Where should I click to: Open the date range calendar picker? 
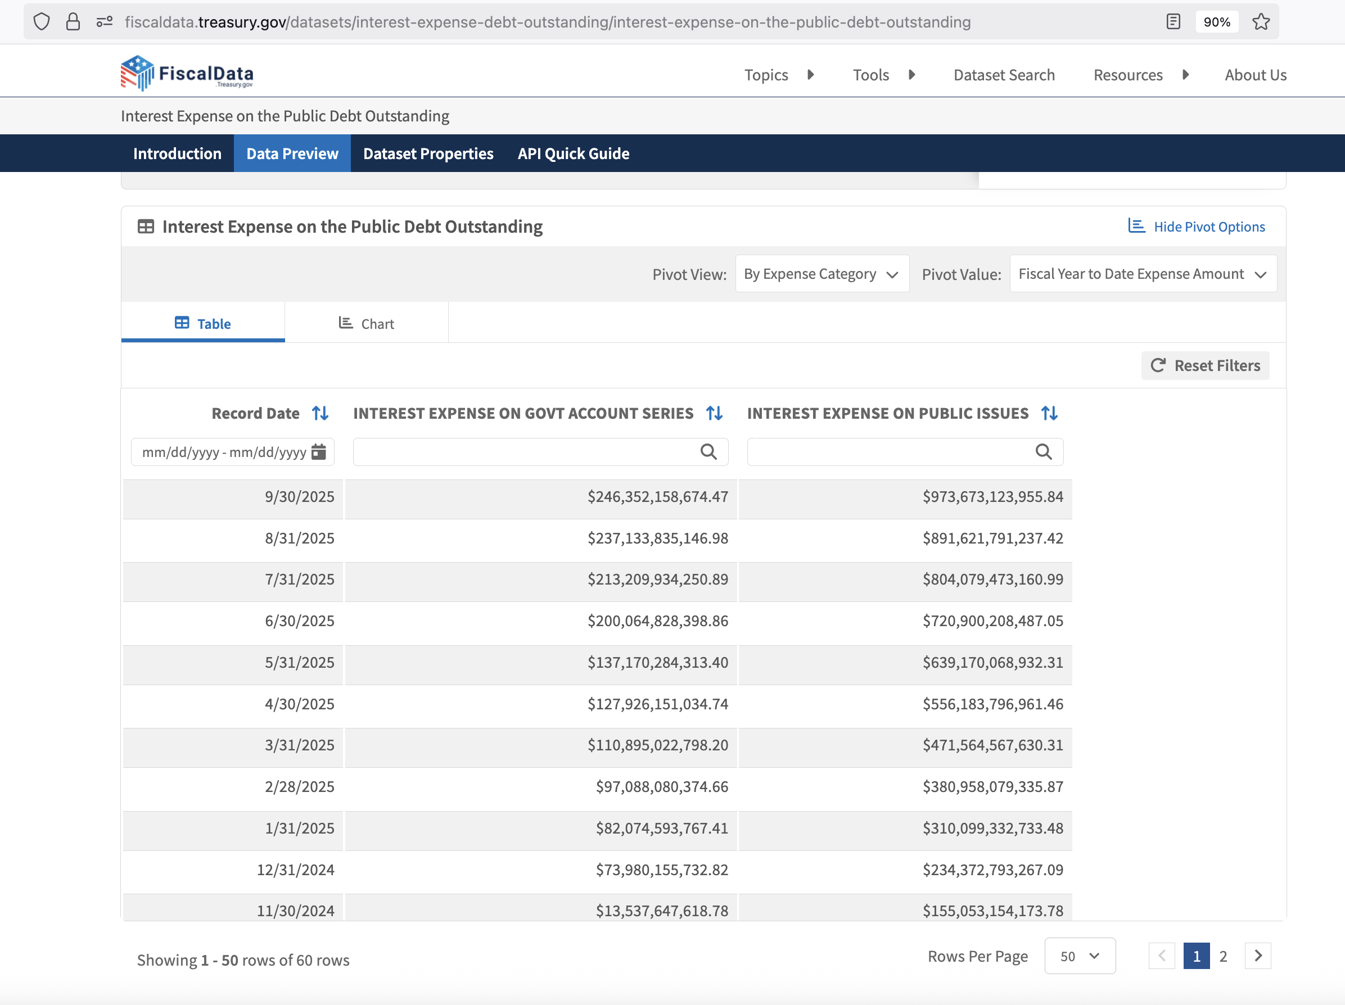[319, 452]
